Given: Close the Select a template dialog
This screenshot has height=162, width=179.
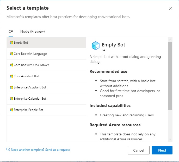Looking at the screenshot, I should 171,8.
